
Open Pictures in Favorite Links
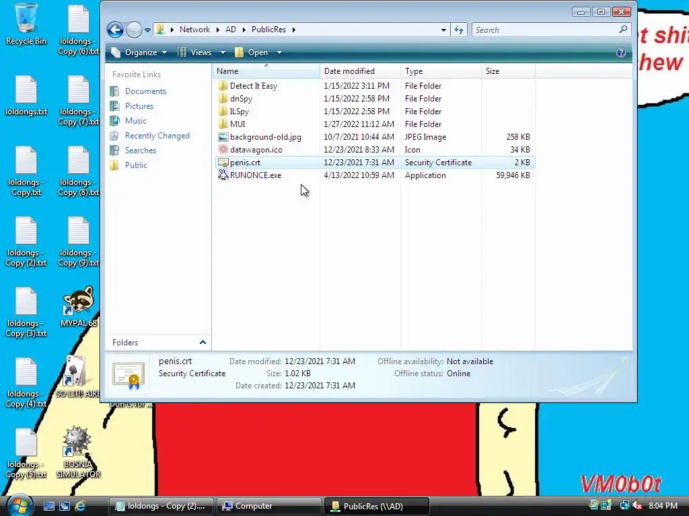(139, 105)
